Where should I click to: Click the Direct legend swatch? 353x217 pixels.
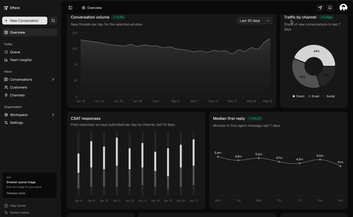pyautogui.click(x=293, y=96)
